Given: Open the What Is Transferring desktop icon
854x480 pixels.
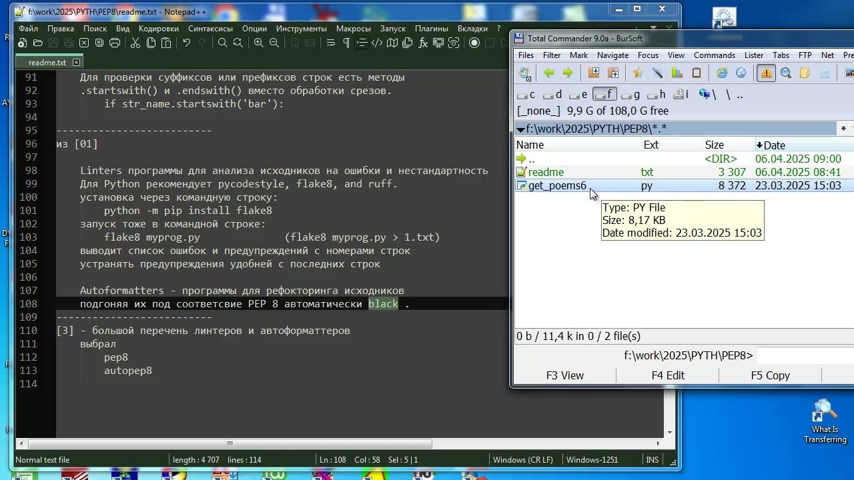Looking at the screenshot, I should [x=825, y=421].
